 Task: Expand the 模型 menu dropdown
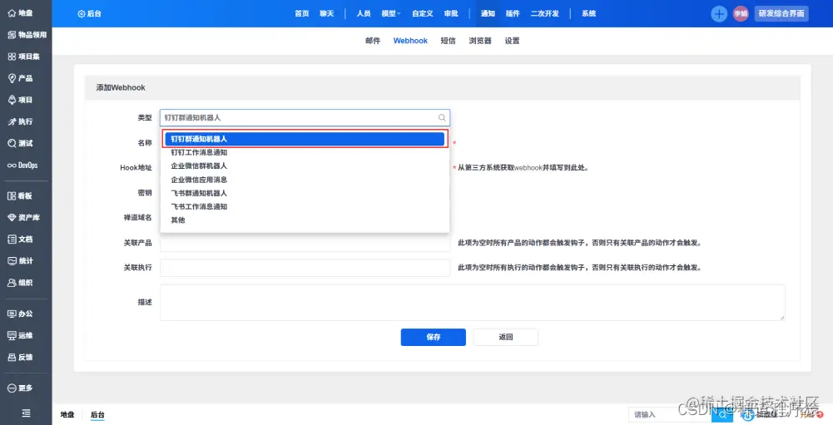click(x=391, y=13)
